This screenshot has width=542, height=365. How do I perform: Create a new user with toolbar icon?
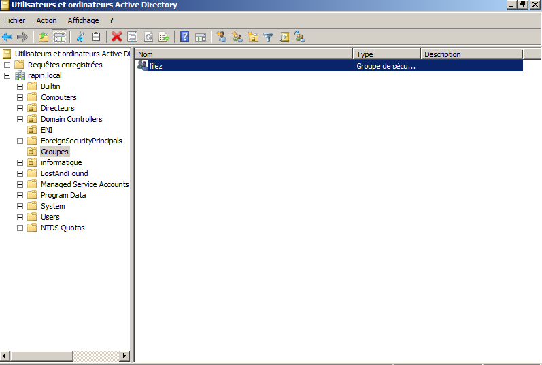[x=221, y=37]
